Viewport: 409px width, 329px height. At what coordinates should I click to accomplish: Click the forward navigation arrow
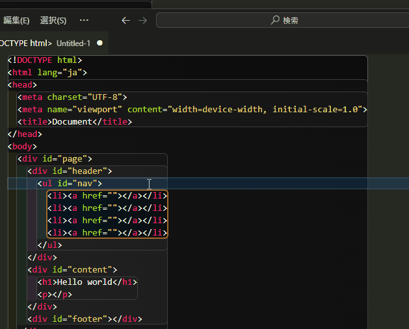pos(143,20)
